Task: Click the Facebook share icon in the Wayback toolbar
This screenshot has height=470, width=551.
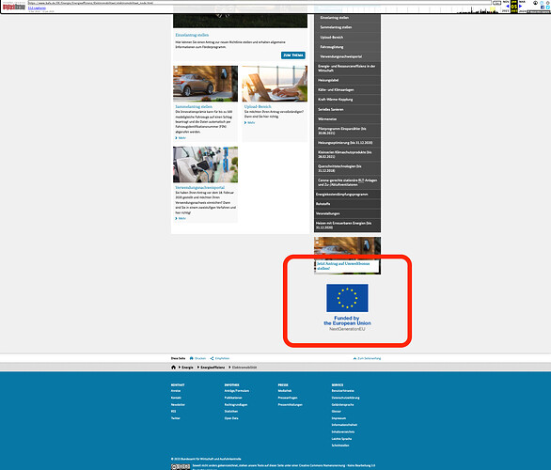Action: pos(543,7)
